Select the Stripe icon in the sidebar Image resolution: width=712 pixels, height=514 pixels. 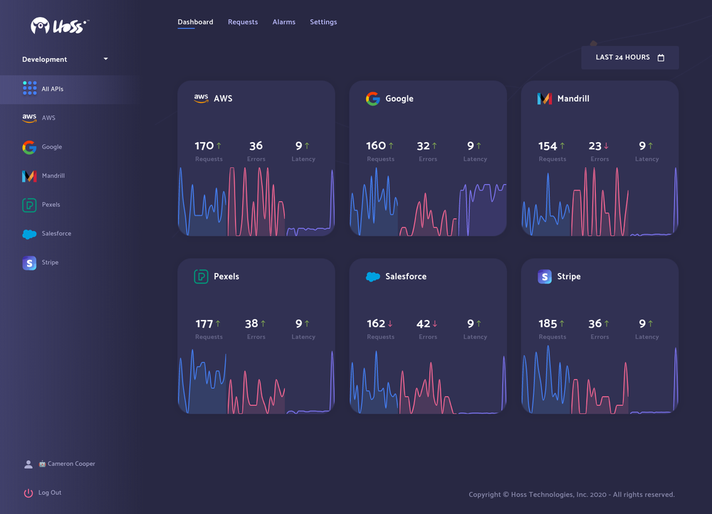[29, 263]
